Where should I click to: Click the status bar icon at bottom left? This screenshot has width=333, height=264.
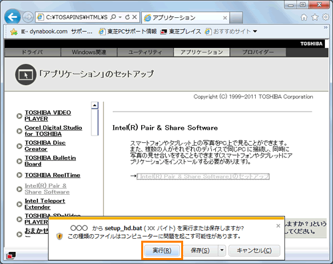pos(11,255)
